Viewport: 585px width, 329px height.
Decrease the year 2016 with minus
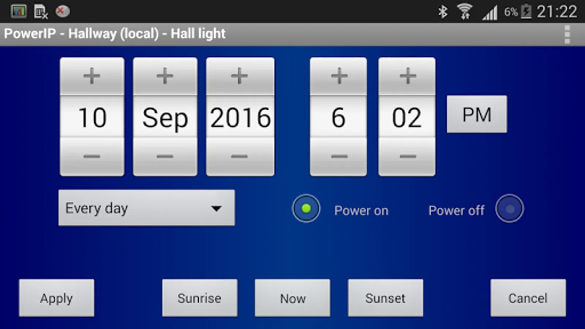(x=240, y=156)
